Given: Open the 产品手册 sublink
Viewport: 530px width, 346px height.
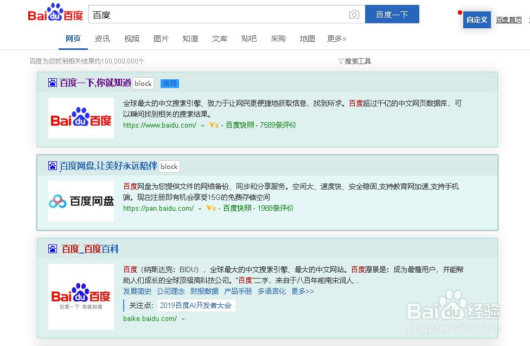Looking at the screenshot, I should click(238, 291).
